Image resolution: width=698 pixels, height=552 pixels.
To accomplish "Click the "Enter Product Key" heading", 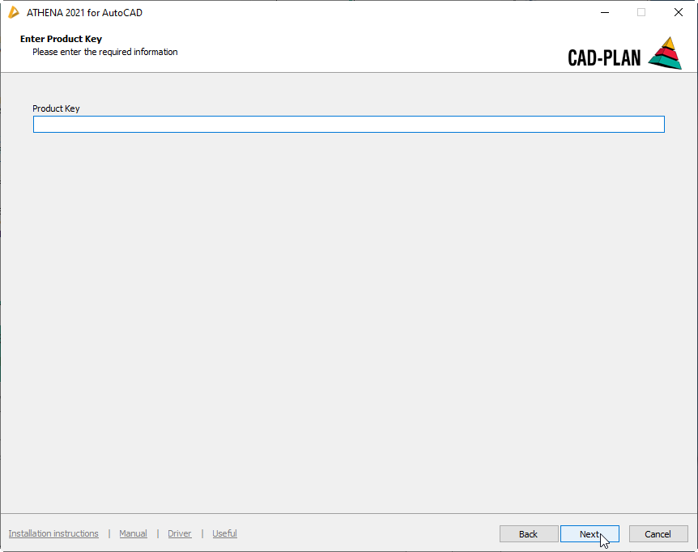I will click(61, 39).
